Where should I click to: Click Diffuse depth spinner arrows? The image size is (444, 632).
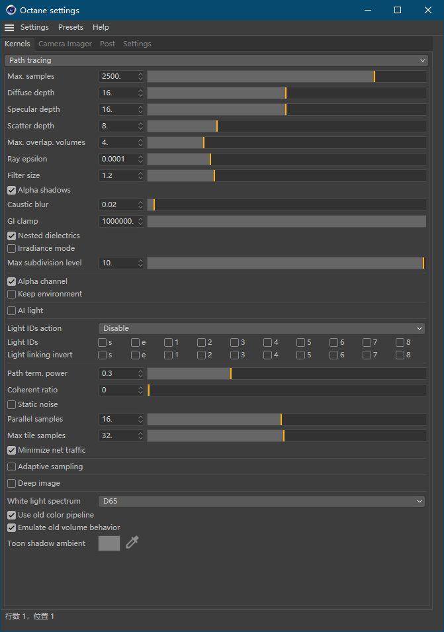point(140,93)
